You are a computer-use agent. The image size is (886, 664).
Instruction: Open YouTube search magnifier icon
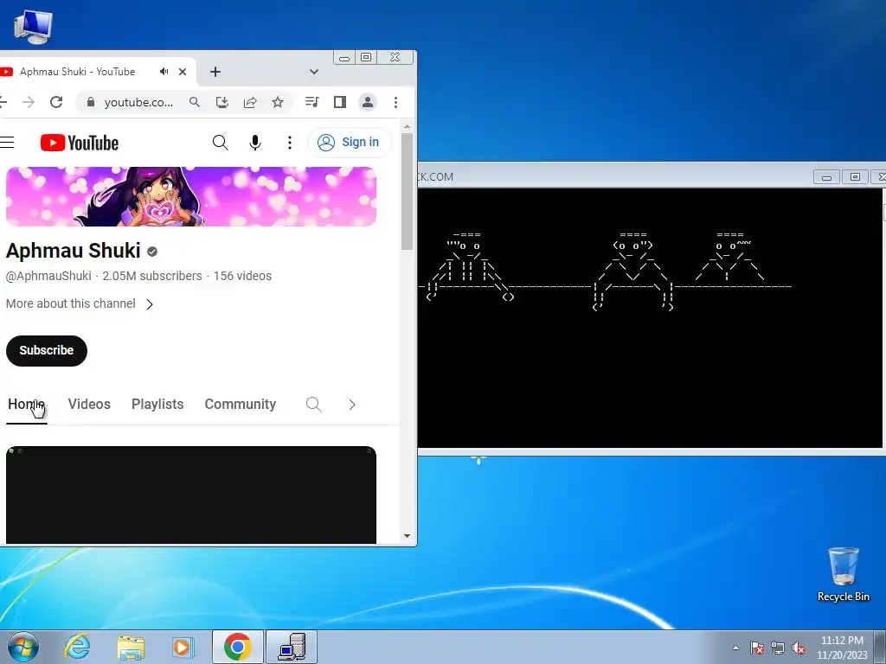coord(221,143)
